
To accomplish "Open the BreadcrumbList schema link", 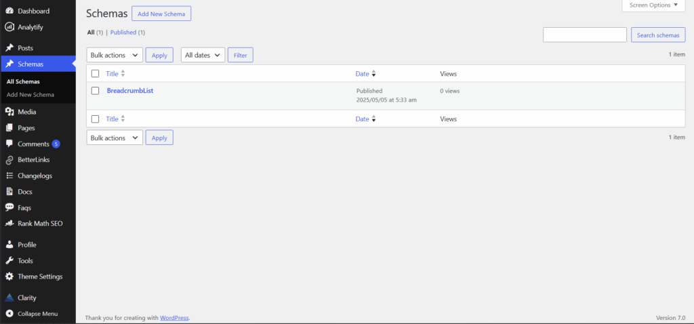I will (130, 91).
